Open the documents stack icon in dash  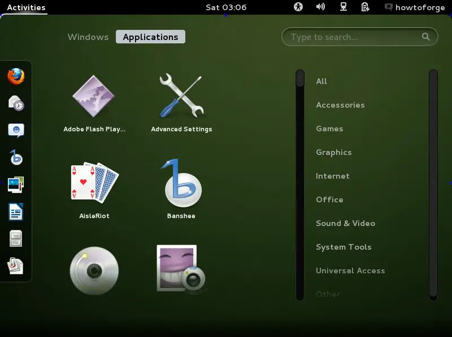tap(15, 265)
